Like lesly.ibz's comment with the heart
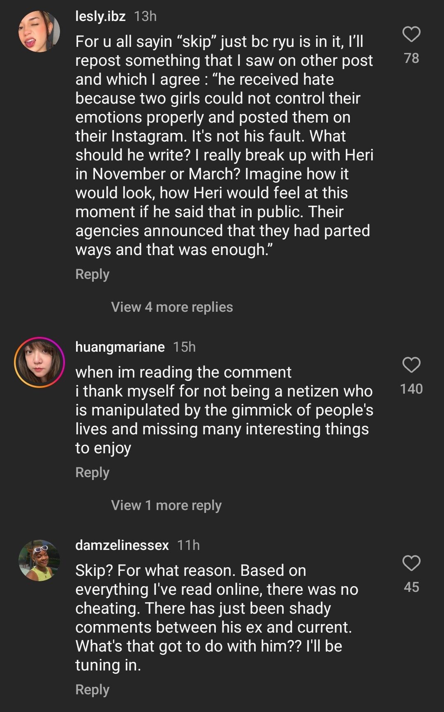Screen dimensions: 444x712 click(x=411, y=34)
